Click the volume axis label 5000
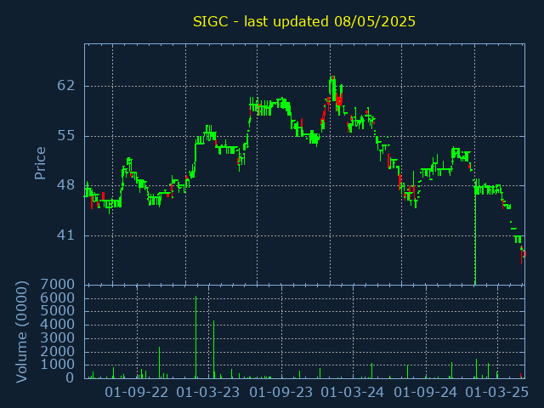The width and height of the screenshot is (544, 408). point(58,311)
